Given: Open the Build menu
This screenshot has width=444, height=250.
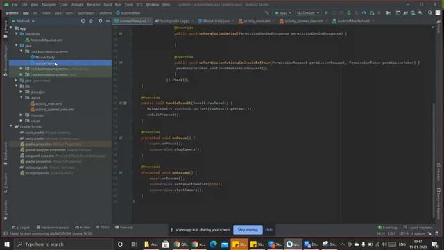Looking at the screenshot, I should point(108,5).
